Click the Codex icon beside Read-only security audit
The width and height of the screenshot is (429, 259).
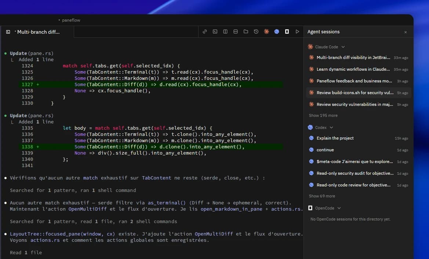(x=311, y=173)
